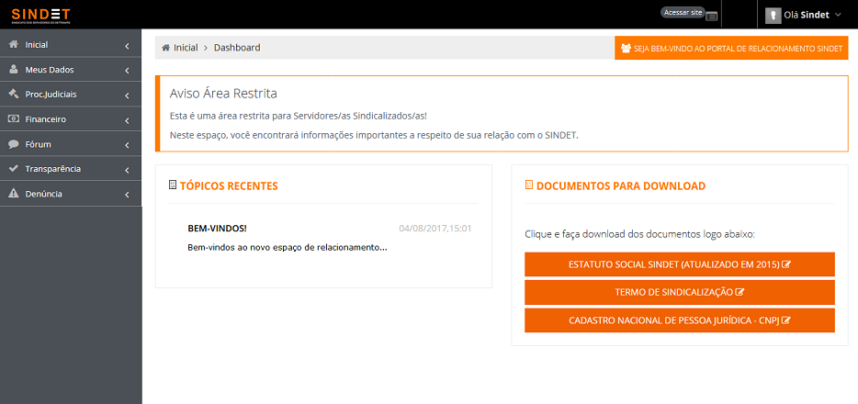Image resolution: width=858 pixels, height=404 pixels.
Task: Expand the Denúncia chevron
Action: click(x=127, y=195)
